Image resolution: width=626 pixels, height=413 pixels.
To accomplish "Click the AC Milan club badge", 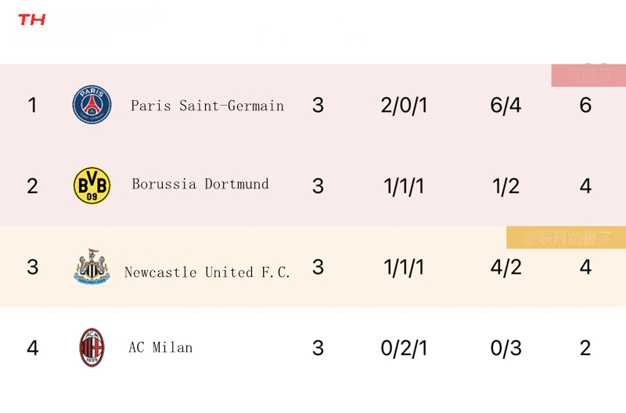I will tap(92, 347).
